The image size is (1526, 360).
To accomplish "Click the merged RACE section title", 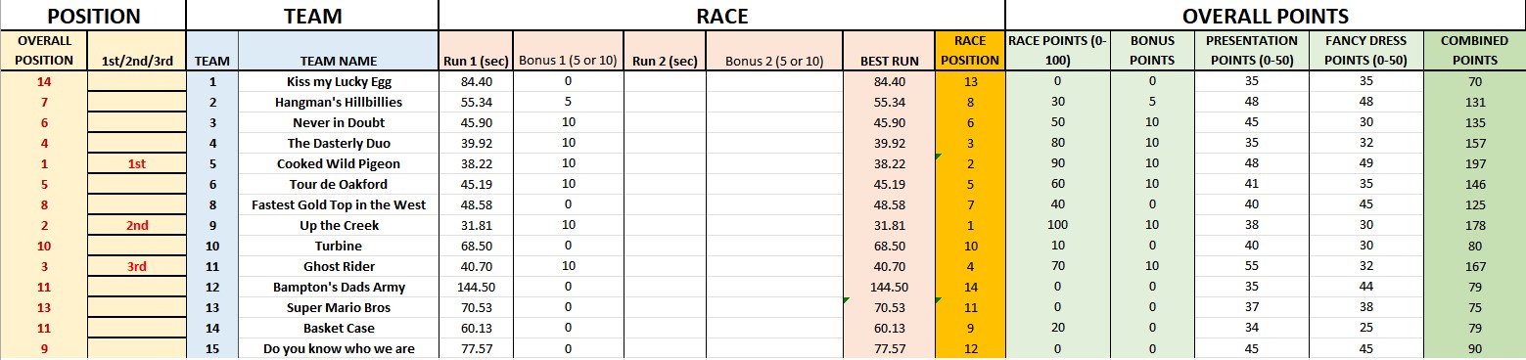I will [721, 16].
